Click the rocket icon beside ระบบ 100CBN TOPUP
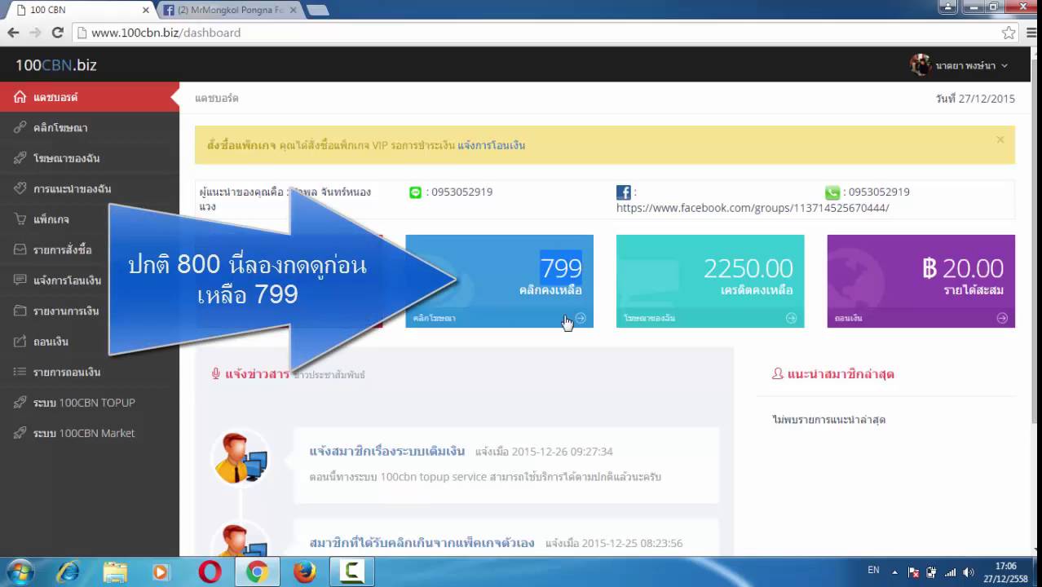Screen dimensions: 1042x587 20,403
